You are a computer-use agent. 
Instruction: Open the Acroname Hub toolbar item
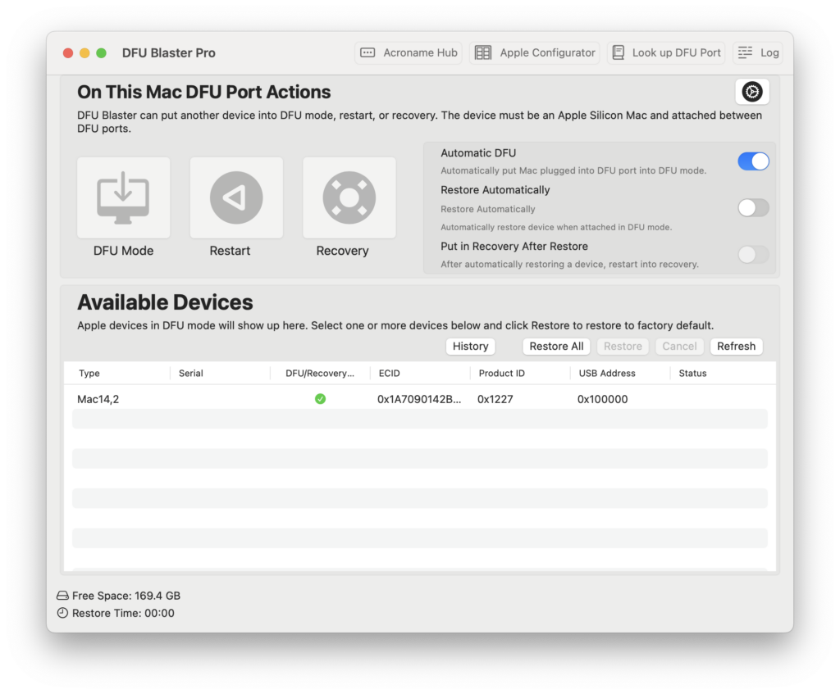(409, 52)
